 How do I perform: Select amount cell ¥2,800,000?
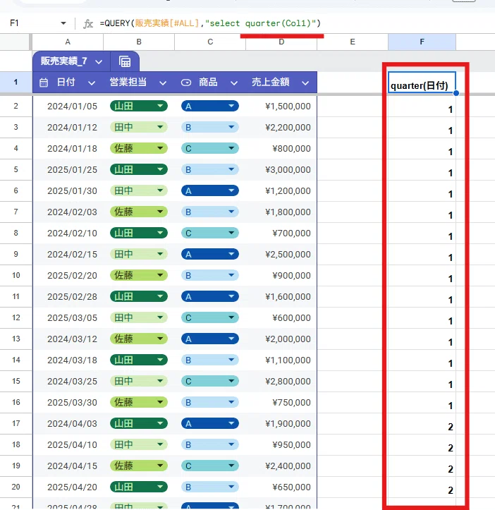[x=281, y=381]
